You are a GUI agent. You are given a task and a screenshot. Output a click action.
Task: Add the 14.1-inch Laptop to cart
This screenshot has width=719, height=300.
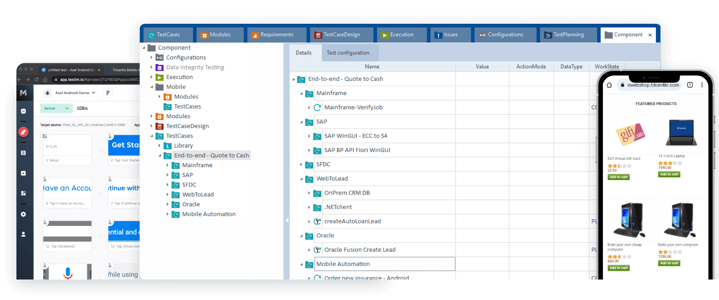(669, 175)
